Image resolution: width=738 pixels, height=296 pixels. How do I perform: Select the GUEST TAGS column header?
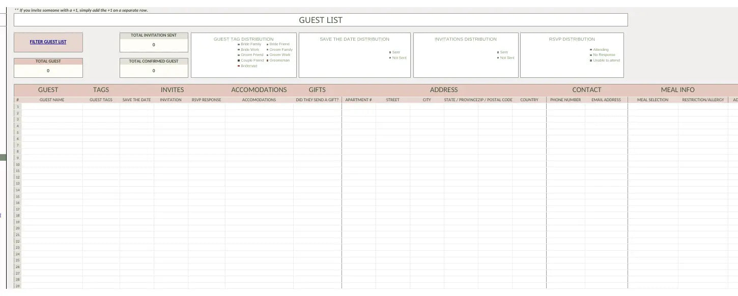tap(101, 100)
